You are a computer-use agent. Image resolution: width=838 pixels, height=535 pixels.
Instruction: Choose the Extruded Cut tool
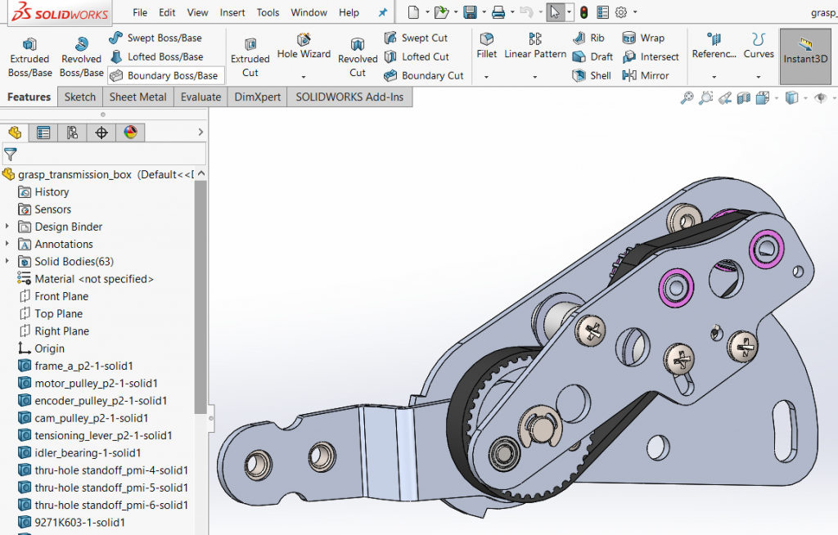click(x=250, y=57)
